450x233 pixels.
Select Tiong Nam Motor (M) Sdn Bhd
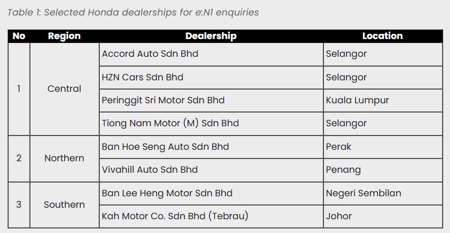170,123
